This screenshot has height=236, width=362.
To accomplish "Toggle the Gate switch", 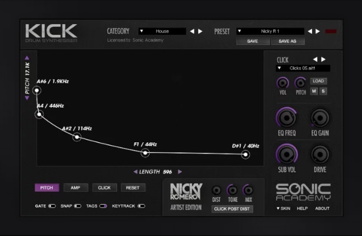I will [52, 206].
